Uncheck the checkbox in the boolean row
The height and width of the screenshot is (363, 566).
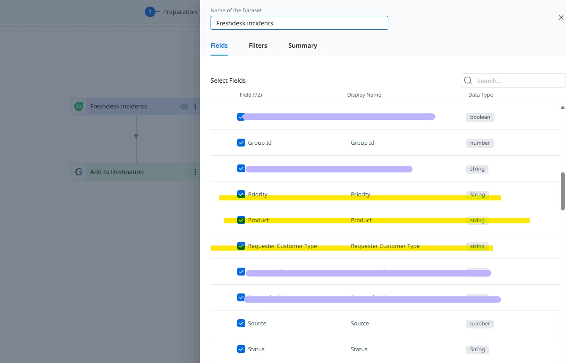pyautogui.click(x=241, y=117)
